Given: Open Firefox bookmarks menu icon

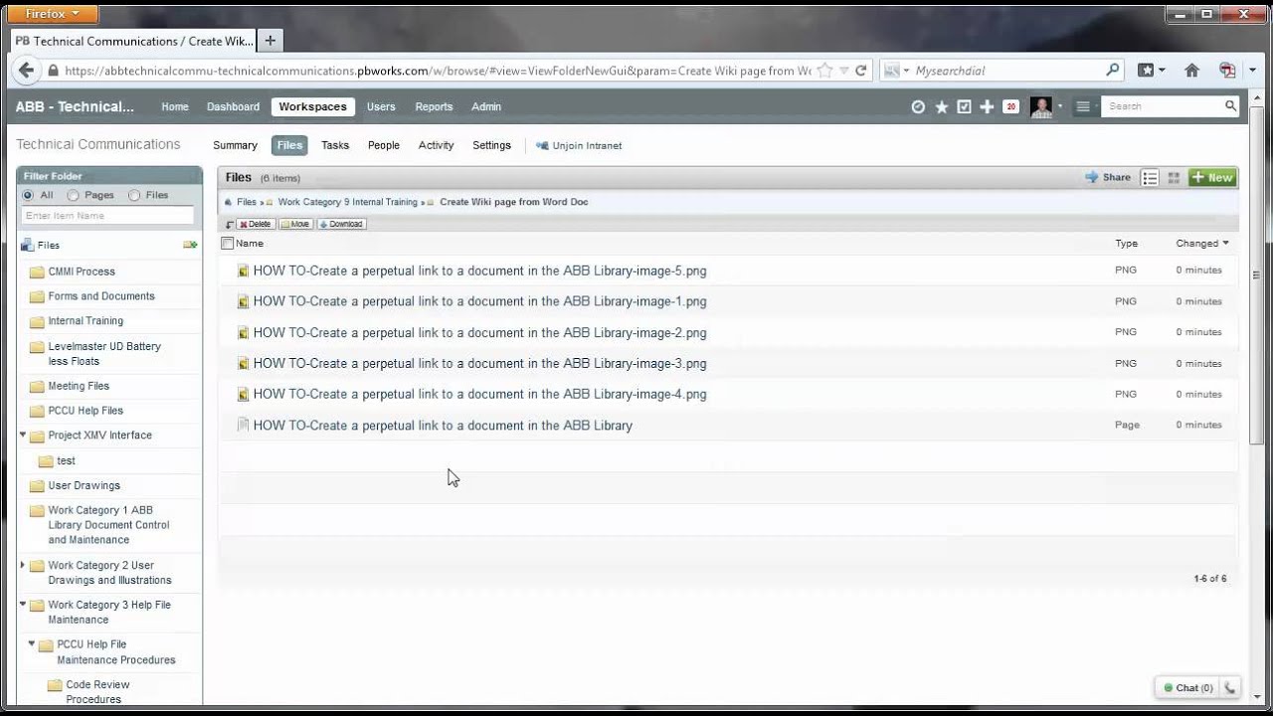Looking at the screenshot, I should [x=1146, y=71].
